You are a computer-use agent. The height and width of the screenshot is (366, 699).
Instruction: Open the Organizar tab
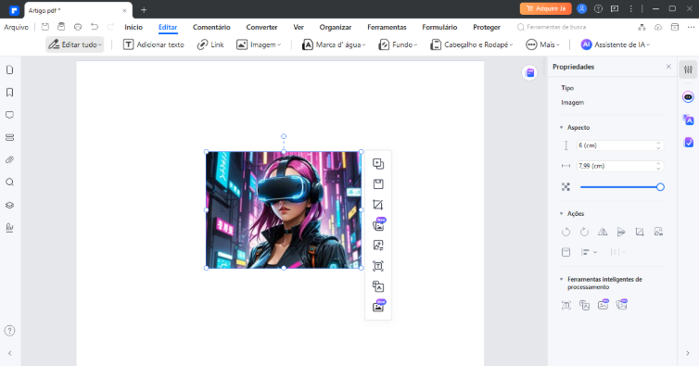(x=336, y=27)
